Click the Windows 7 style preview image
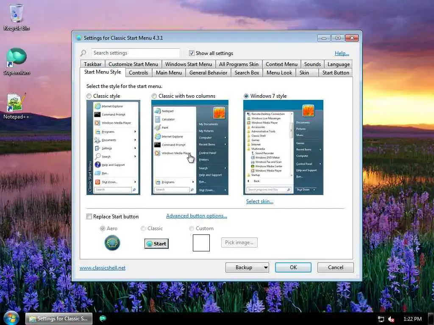This screenshot has width=434, height=325. point(283,147)
